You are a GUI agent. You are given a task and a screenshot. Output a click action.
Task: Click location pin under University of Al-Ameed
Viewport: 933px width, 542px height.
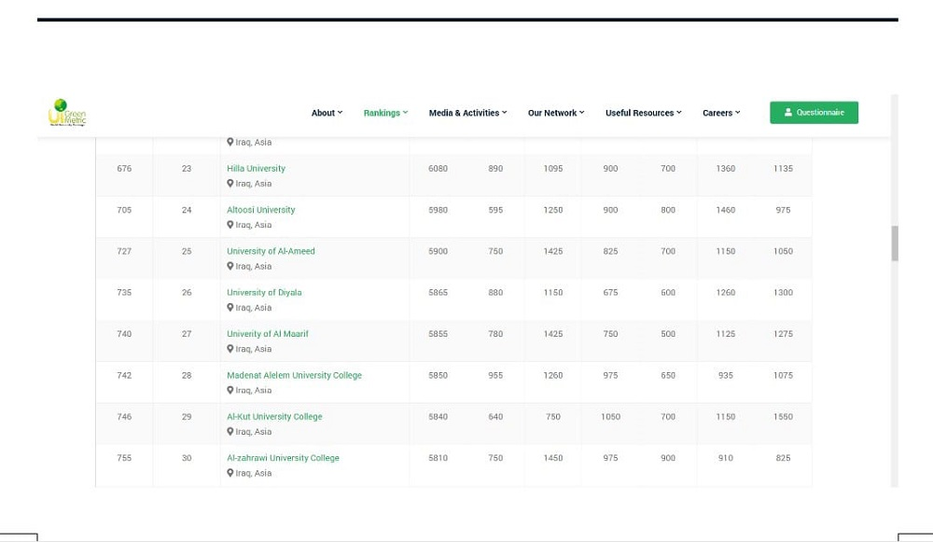pos(230,267)
